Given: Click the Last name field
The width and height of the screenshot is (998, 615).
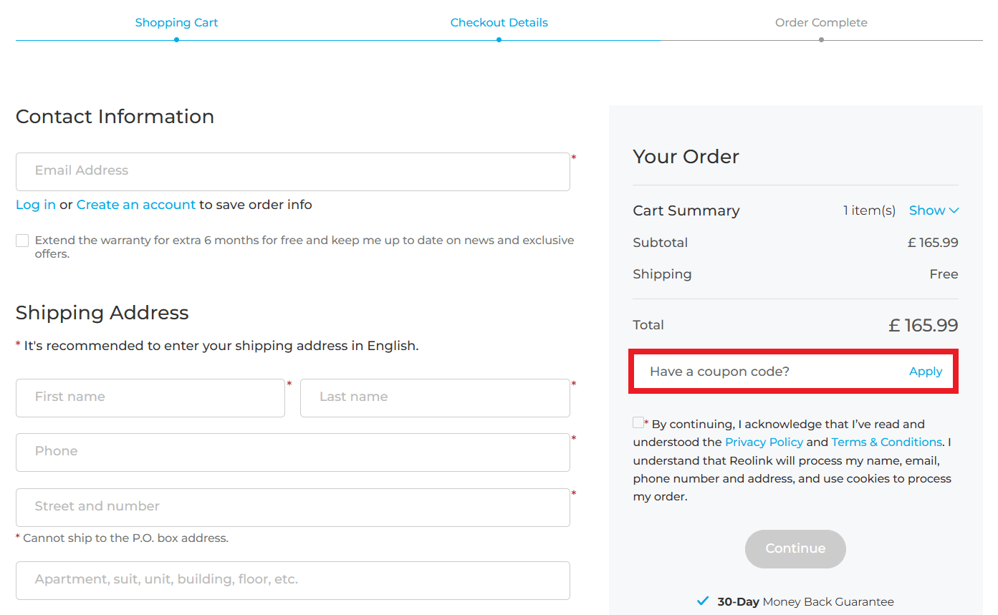Looking at the screenshot, I should pos(435,397).
